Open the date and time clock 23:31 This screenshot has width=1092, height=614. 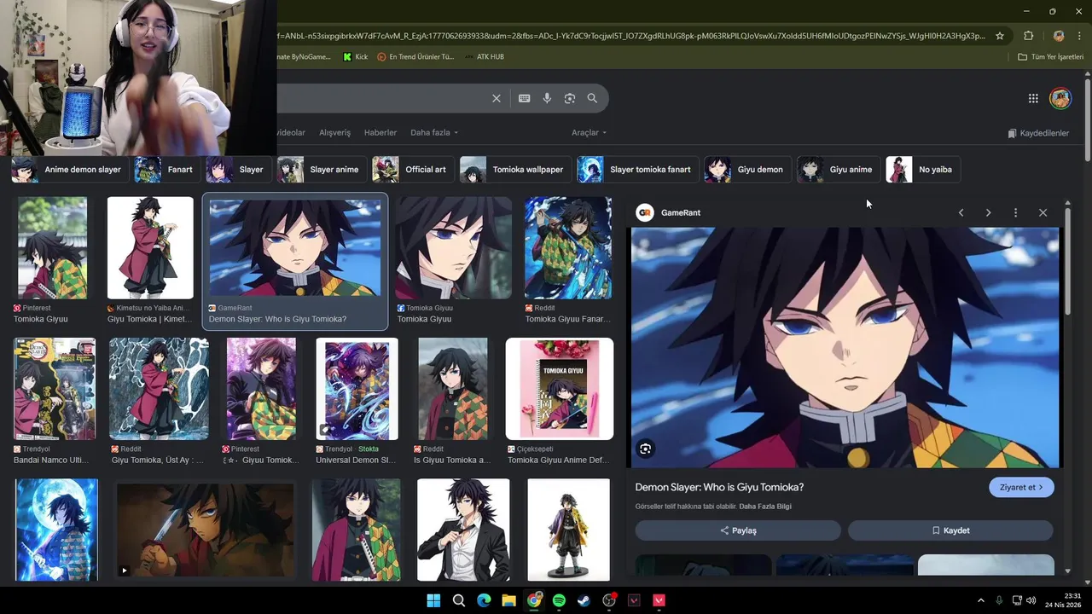(1063, 600)
